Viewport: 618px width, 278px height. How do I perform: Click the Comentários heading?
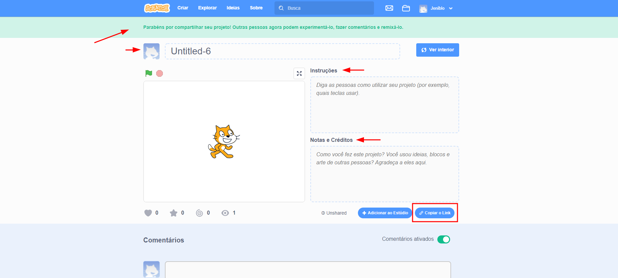[164, 240]
